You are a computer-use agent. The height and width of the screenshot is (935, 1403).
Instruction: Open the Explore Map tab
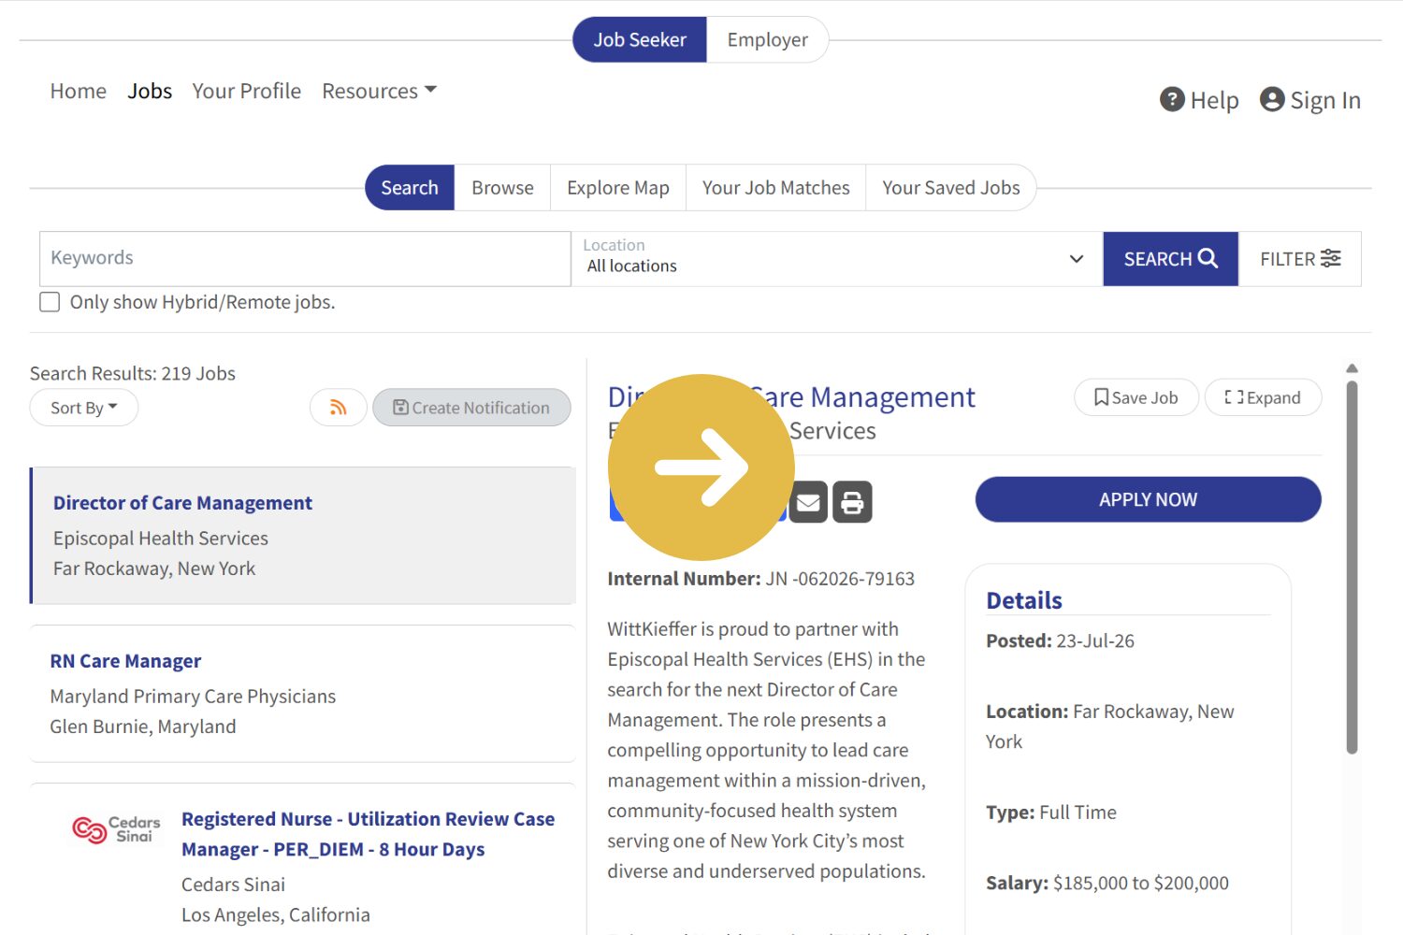tap(618, 187)
